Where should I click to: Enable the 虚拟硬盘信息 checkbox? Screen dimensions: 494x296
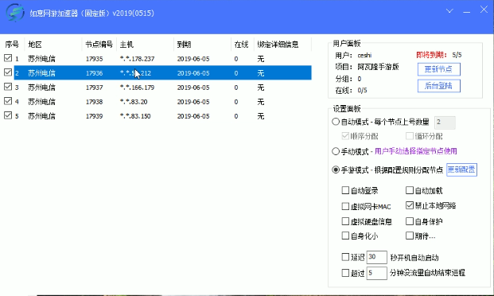345,221
